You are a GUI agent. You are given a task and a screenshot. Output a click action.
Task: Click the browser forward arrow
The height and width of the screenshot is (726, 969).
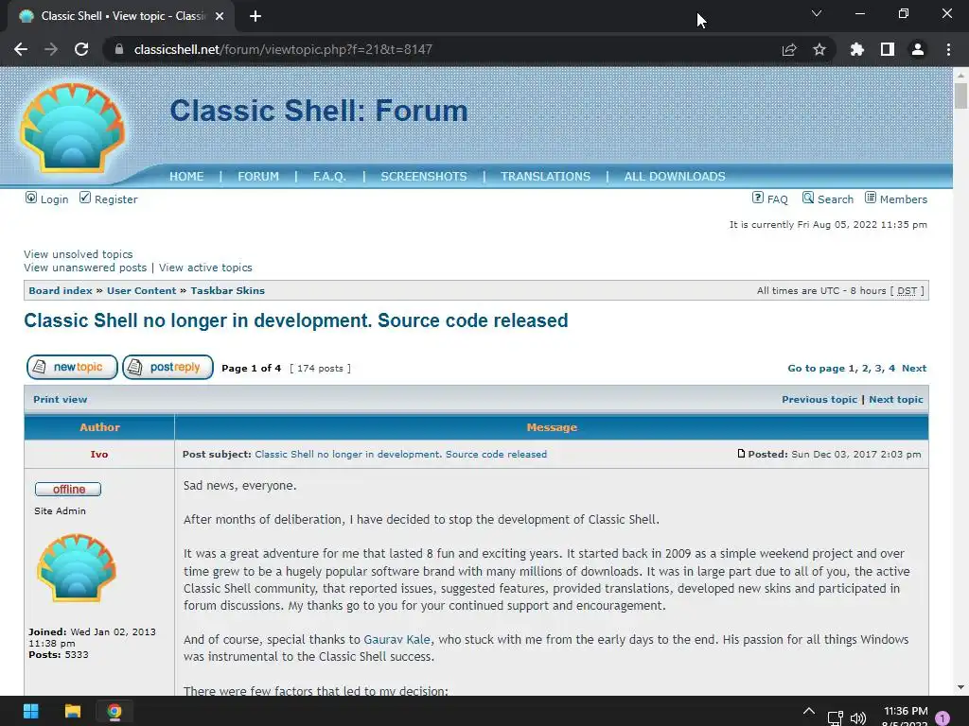click(51, 49)
